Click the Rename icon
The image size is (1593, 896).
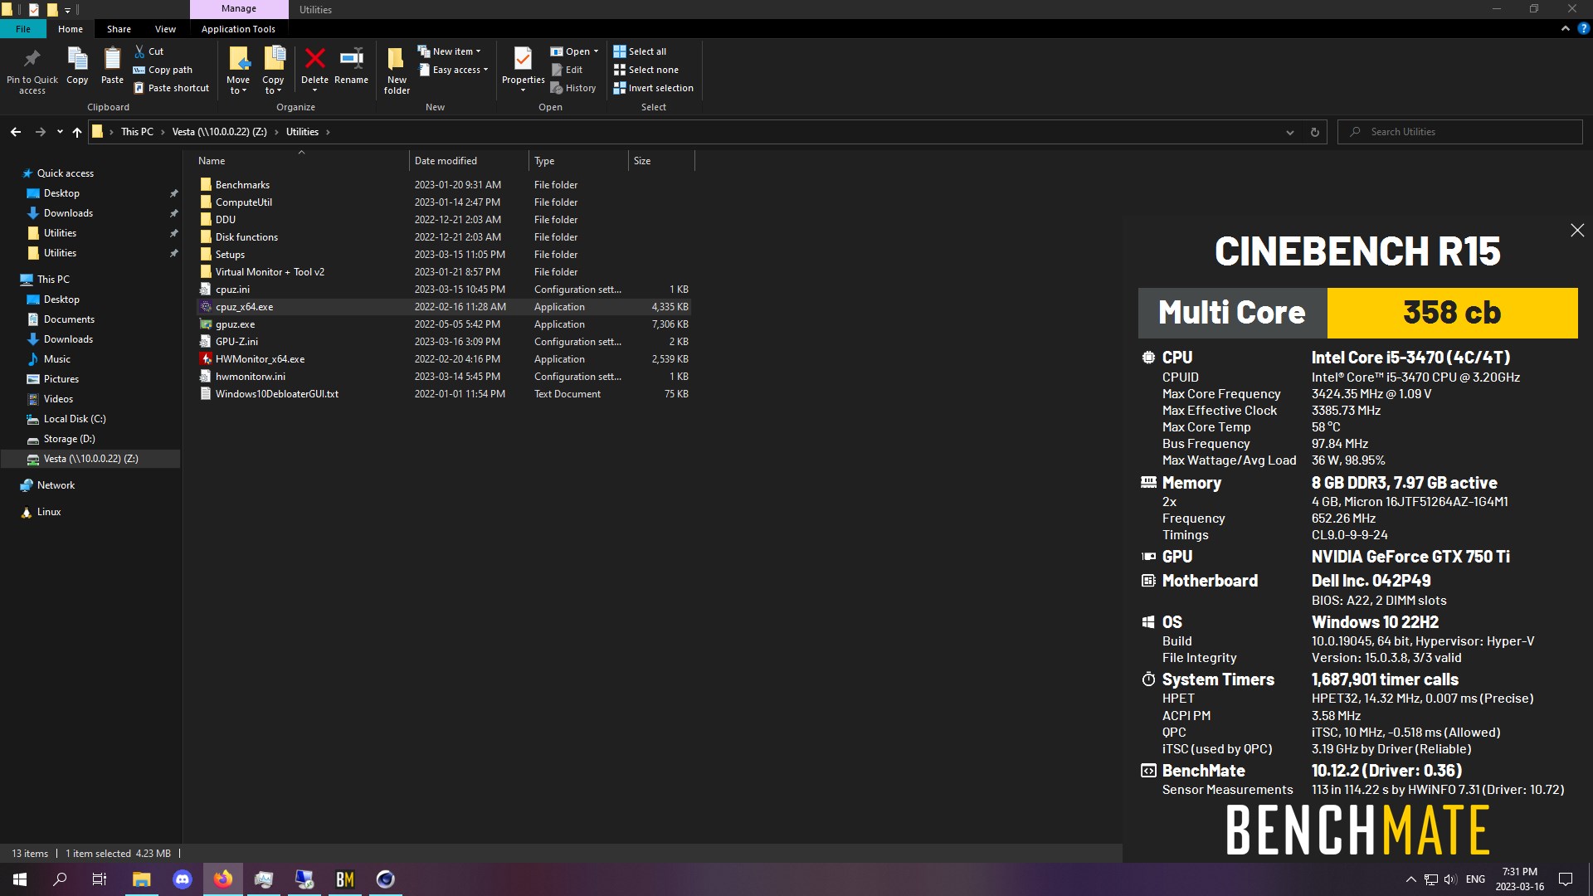pos(352,58)
